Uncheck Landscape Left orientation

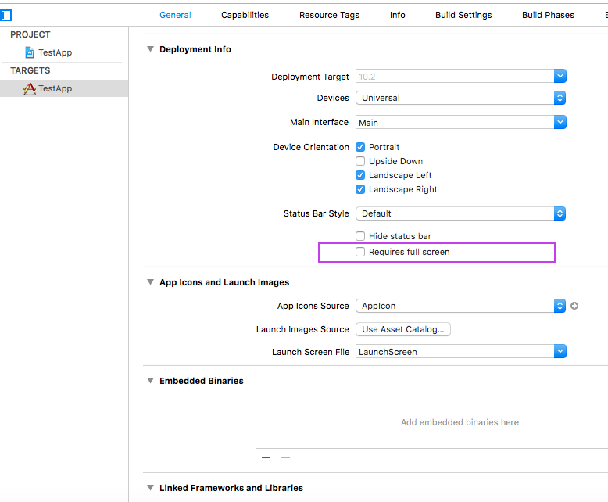[360, 175]
